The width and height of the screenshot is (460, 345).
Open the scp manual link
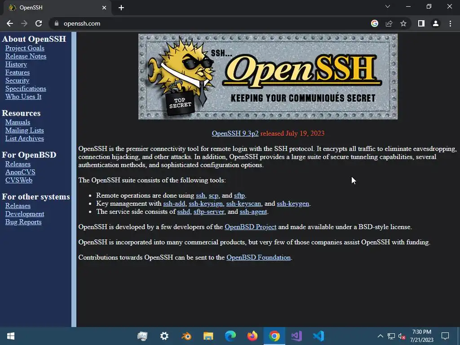[x=213, y=196]
